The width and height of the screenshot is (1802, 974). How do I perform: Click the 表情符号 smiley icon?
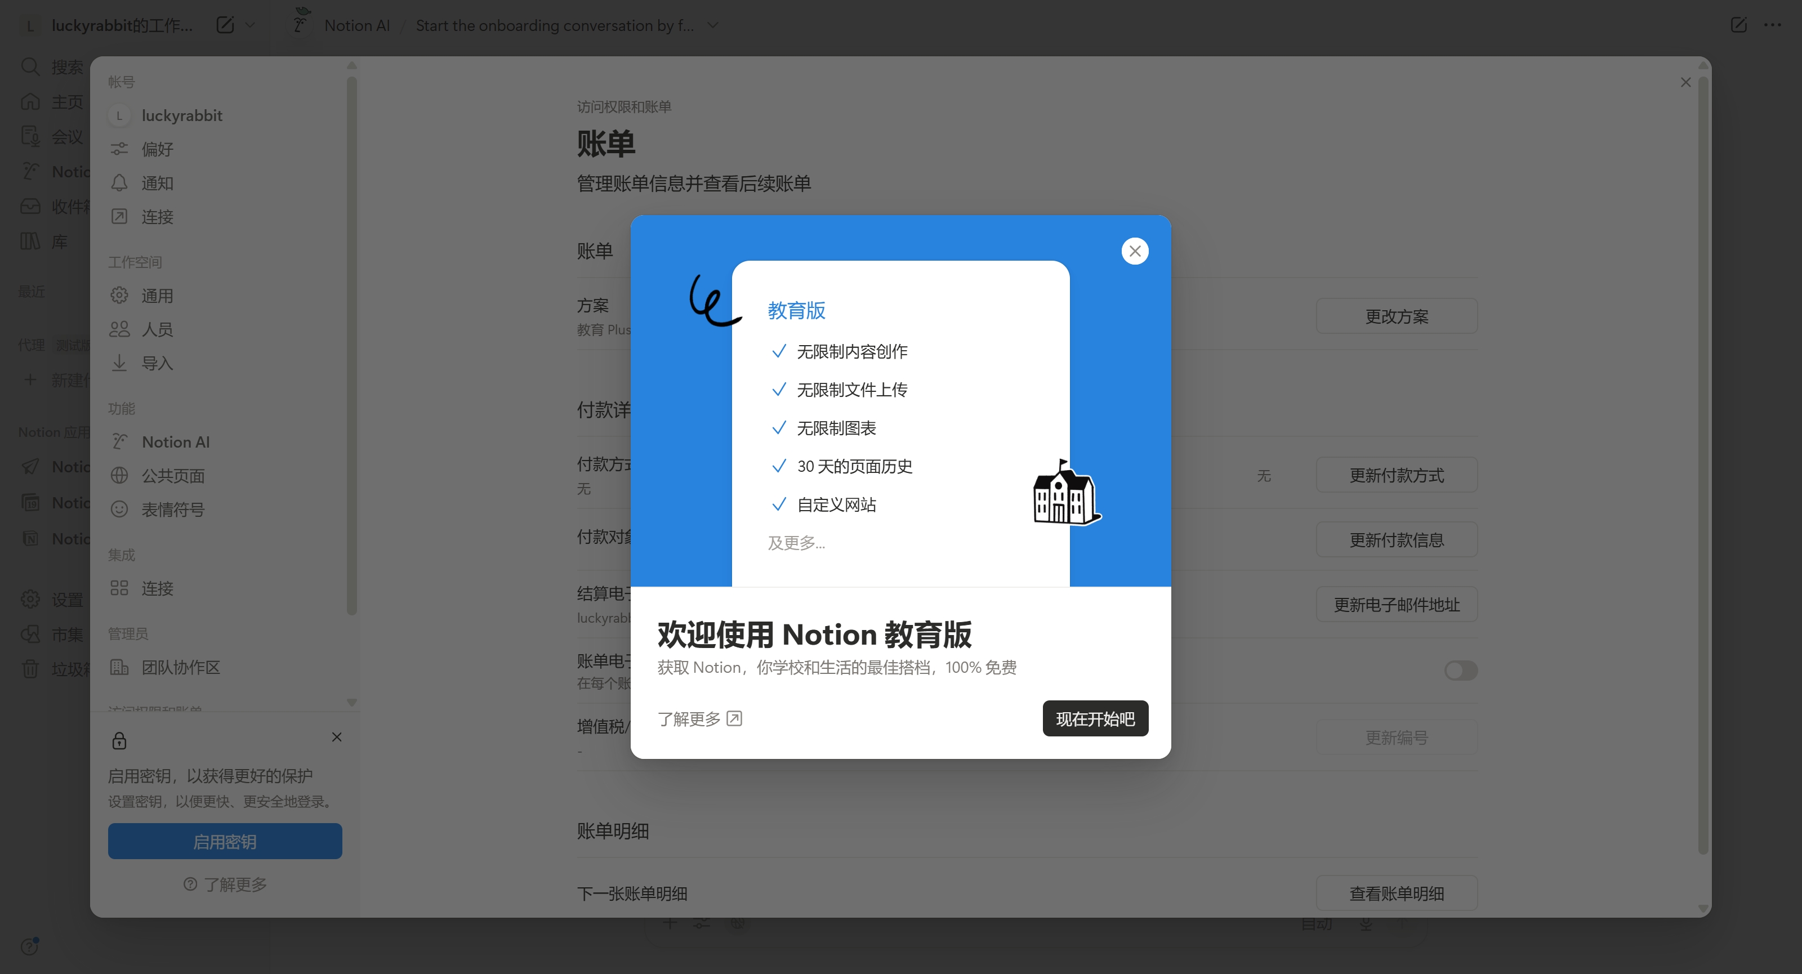tap(119, 509)
